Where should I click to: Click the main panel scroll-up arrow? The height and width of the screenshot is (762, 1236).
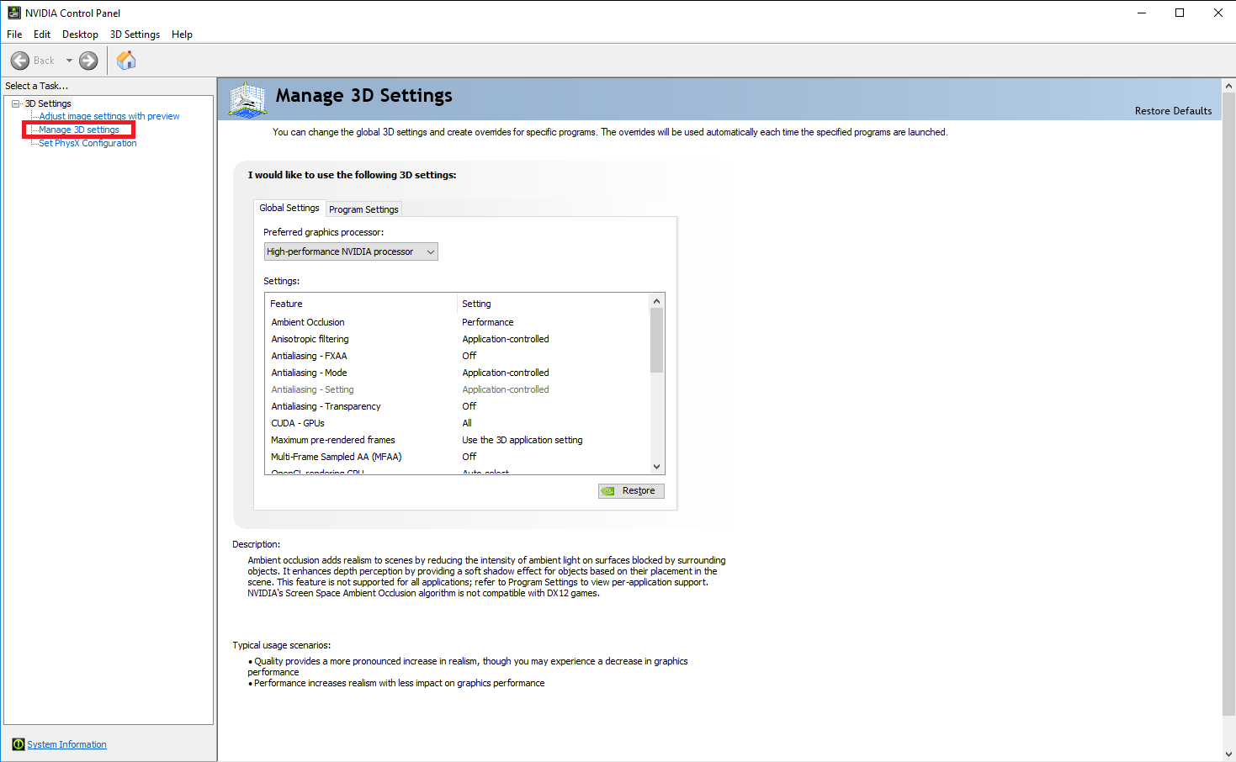point(1228,86)
